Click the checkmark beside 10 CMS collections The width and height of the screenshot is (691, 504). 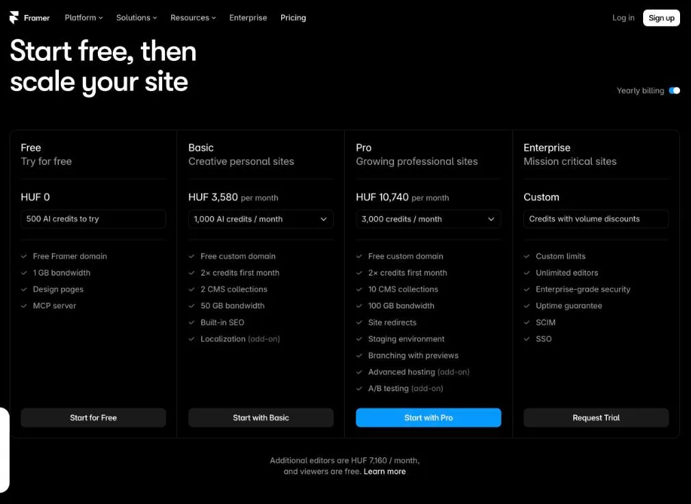(x=359, y=289)
